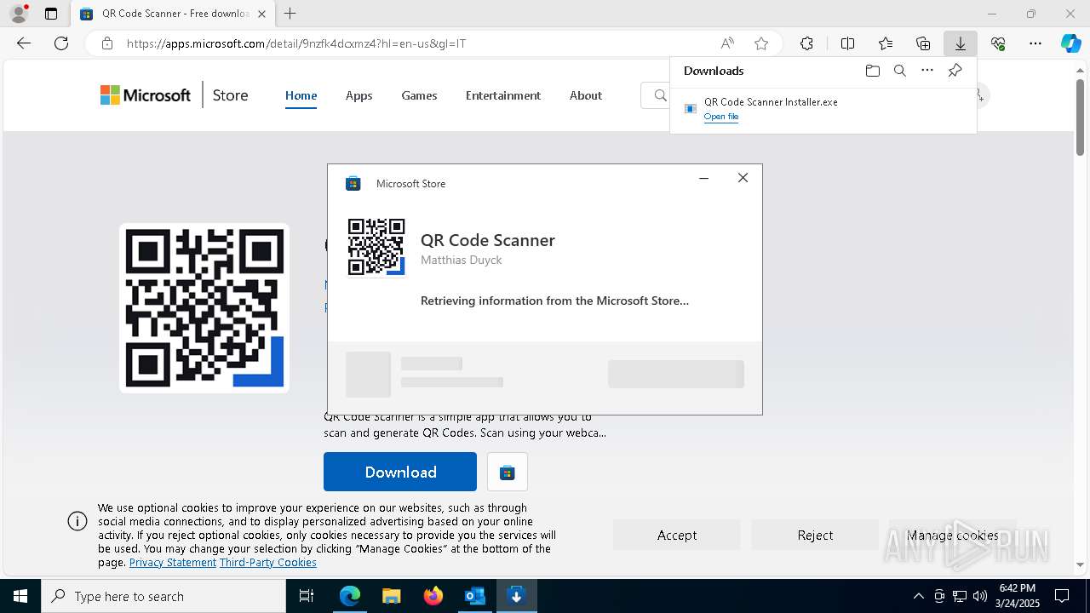Open the Games section
Viewport: 1090px width, 613px height.
tap(419, 95)
